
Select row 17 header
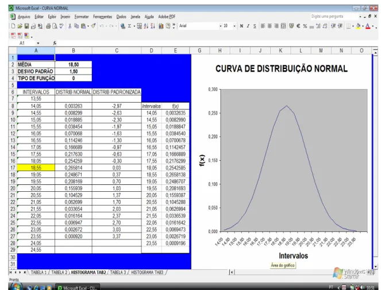click(x=13, y=168)
